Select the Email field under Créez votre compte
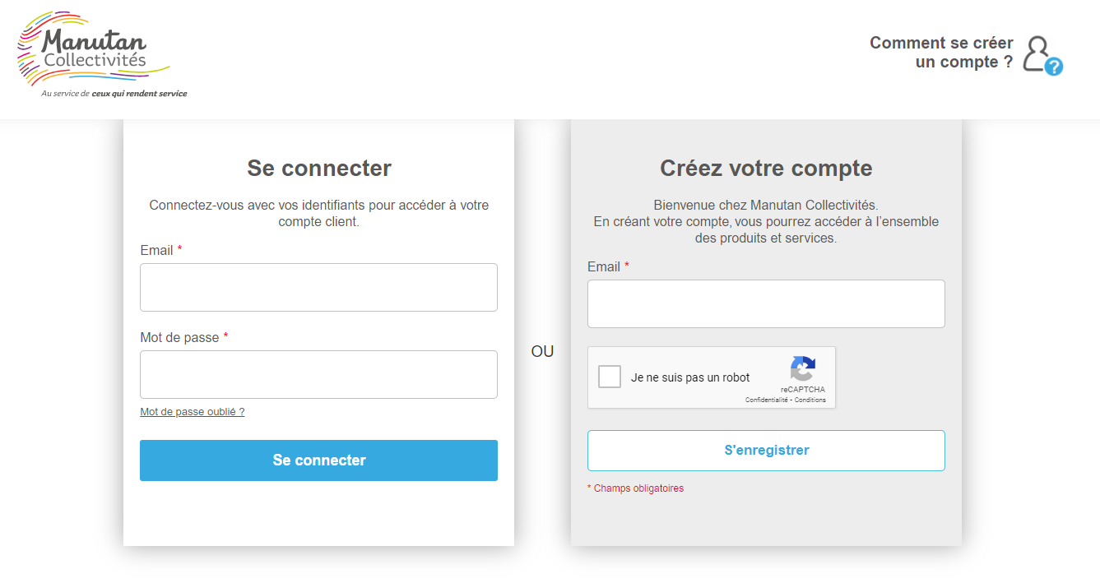The width and height of the screenshot is (1100, 583). [766, 304]
